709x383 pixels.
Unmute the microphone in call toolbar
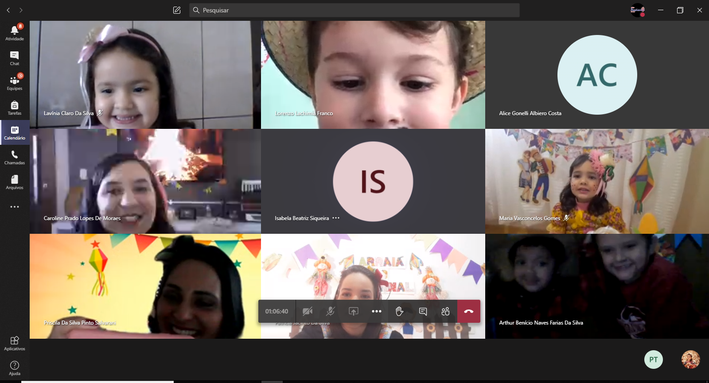click(x=331, y=311)
